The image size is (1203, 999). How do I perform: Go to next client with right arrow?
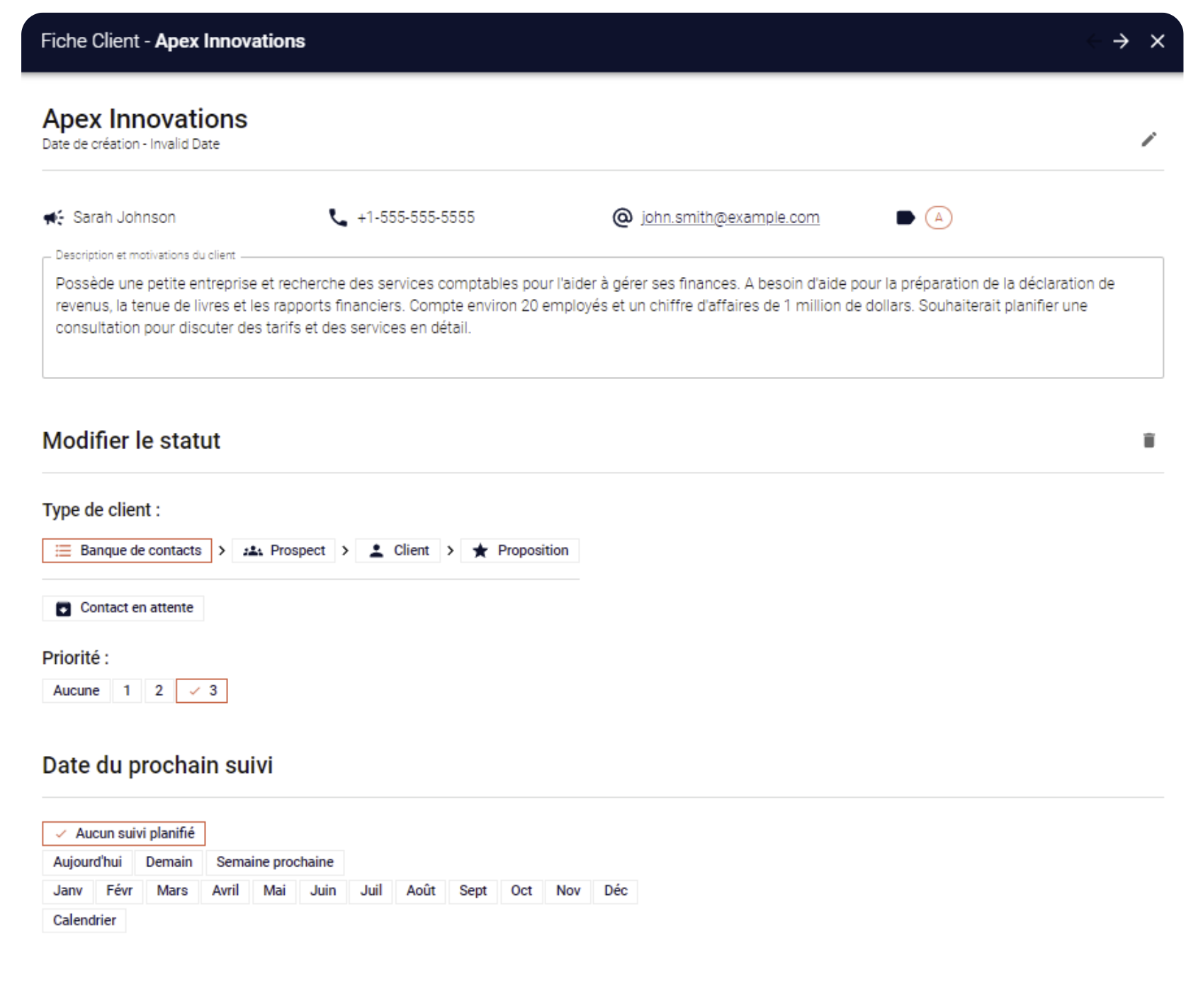click(1121, 41)
